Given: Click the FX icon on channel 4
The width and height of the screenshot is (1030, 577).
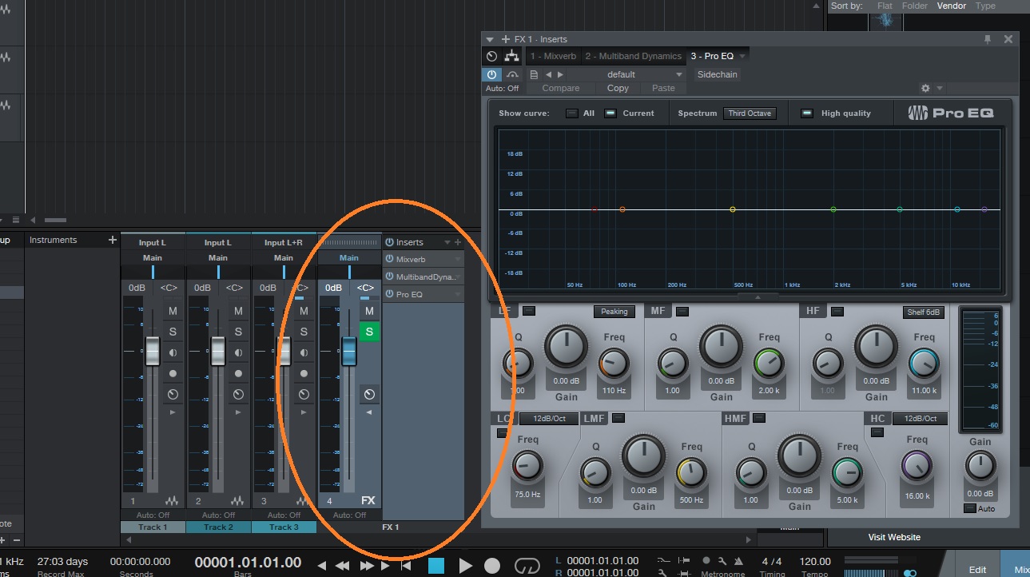Looking at the screenshot, I should coord(368,501).
